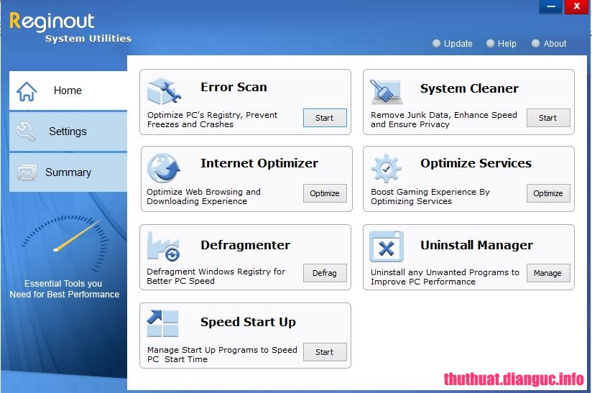Click 'Defragment Windows Registry for Better PC Speed'
592x393 pixels.
[216, 276]
